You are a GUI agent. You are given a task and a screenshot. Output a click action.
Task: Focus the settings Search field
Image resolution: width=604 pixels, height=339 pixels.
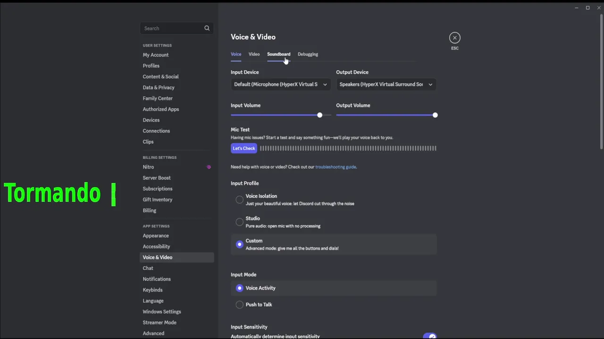tap(177, 28)
